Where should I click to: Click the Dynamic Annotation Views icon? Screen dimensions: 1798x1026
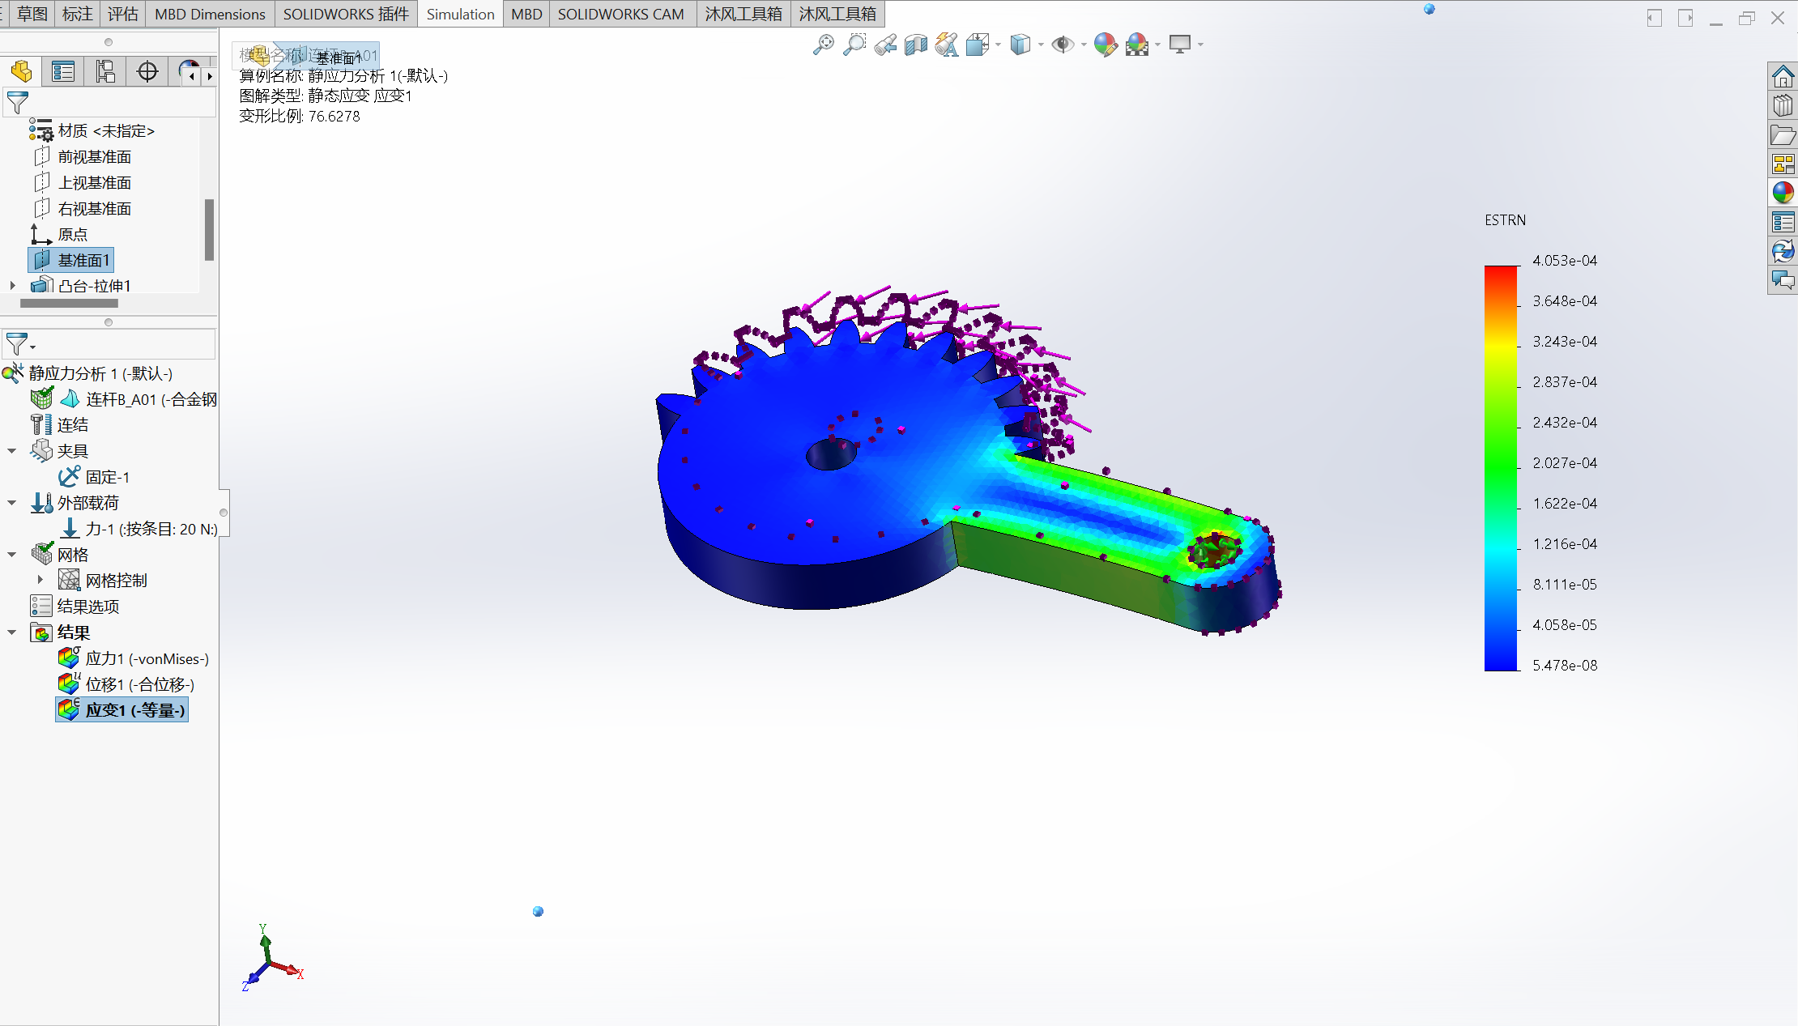947,45
